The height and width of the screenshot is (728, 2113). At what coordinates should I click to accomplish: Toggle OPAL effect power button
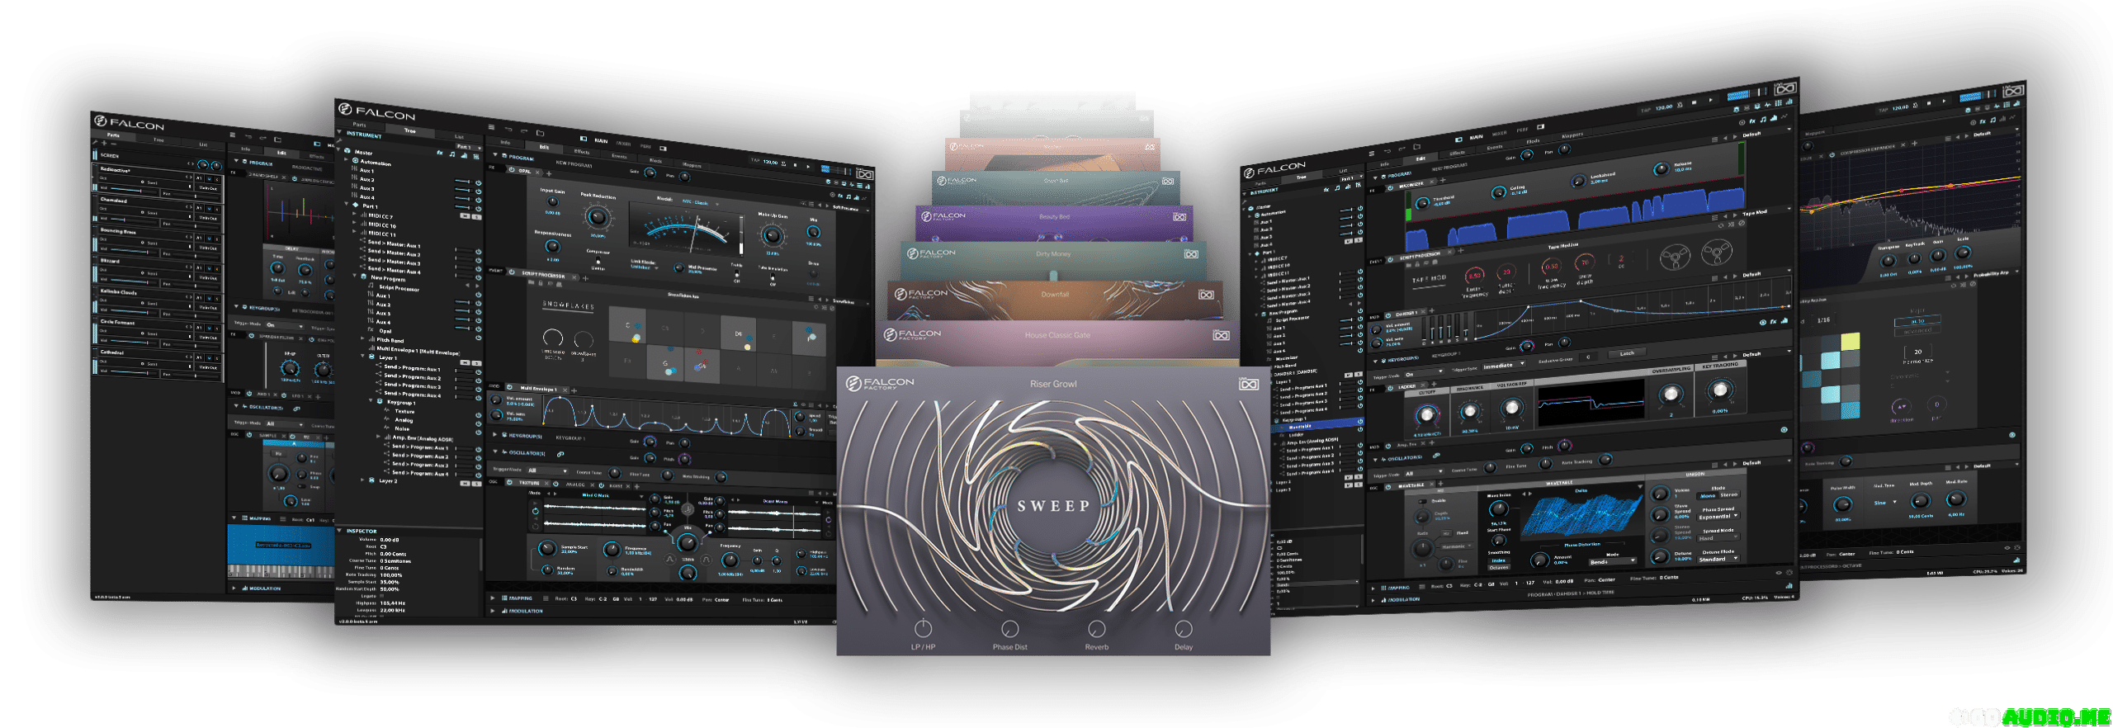point(512,170)
